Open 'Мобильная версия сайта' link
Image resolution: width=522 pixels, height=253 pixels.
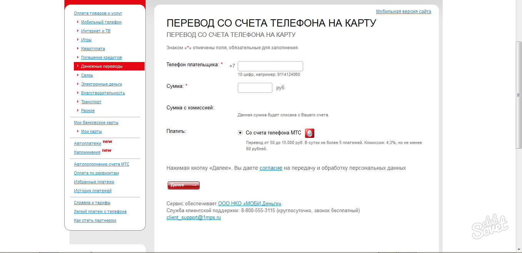[x=404, y=12]
